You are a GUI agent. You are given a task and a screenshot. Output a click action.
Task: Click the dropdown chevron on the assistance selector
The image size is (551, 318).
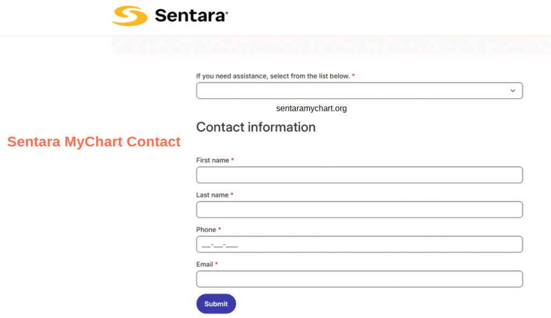(513, 90)
